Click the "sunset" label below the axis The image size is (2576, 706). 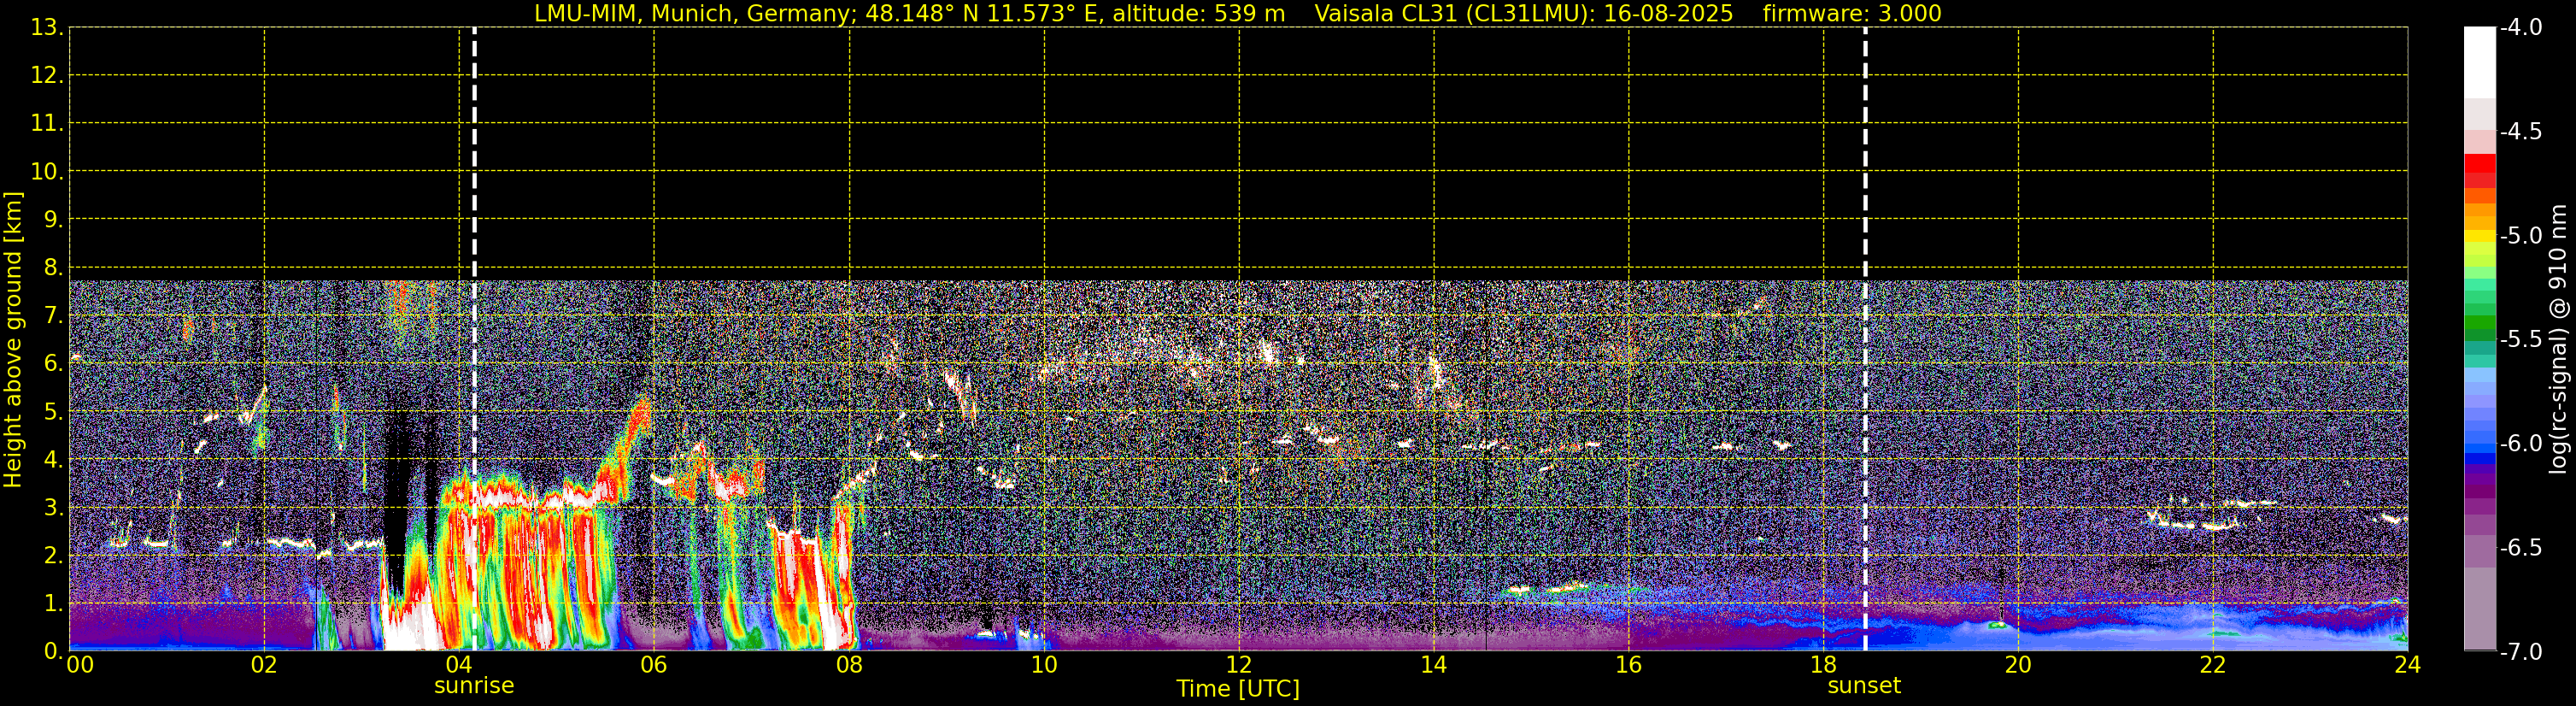click(x=1864, y=686)
